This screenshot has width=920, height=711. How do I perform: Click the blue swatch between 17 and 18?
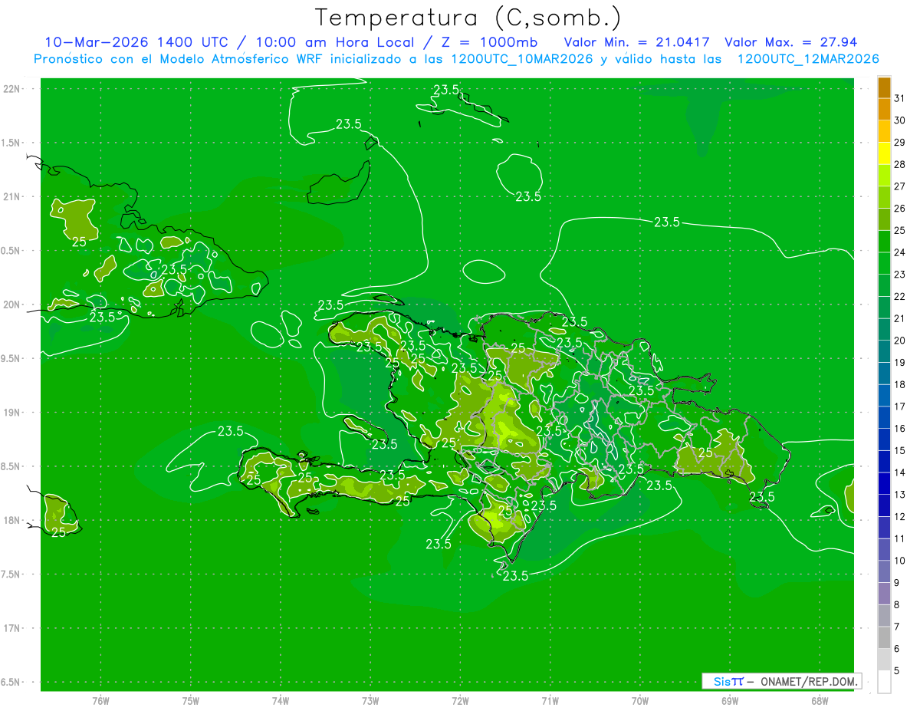[x=884, y=396]
